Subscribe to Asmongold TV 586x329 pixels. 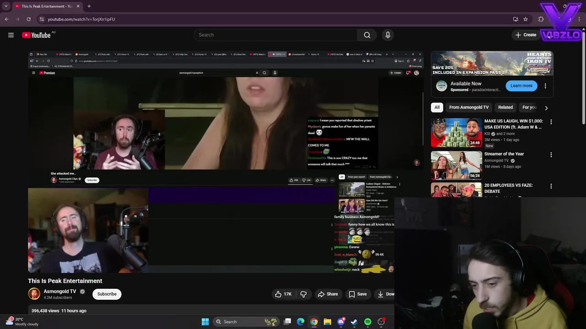(x=107, y=294)
